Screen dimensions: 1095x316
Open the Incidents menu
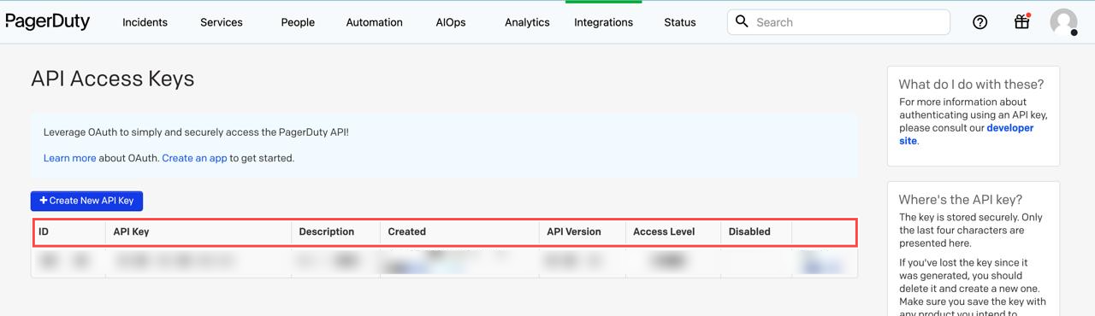tap(145, 22)
